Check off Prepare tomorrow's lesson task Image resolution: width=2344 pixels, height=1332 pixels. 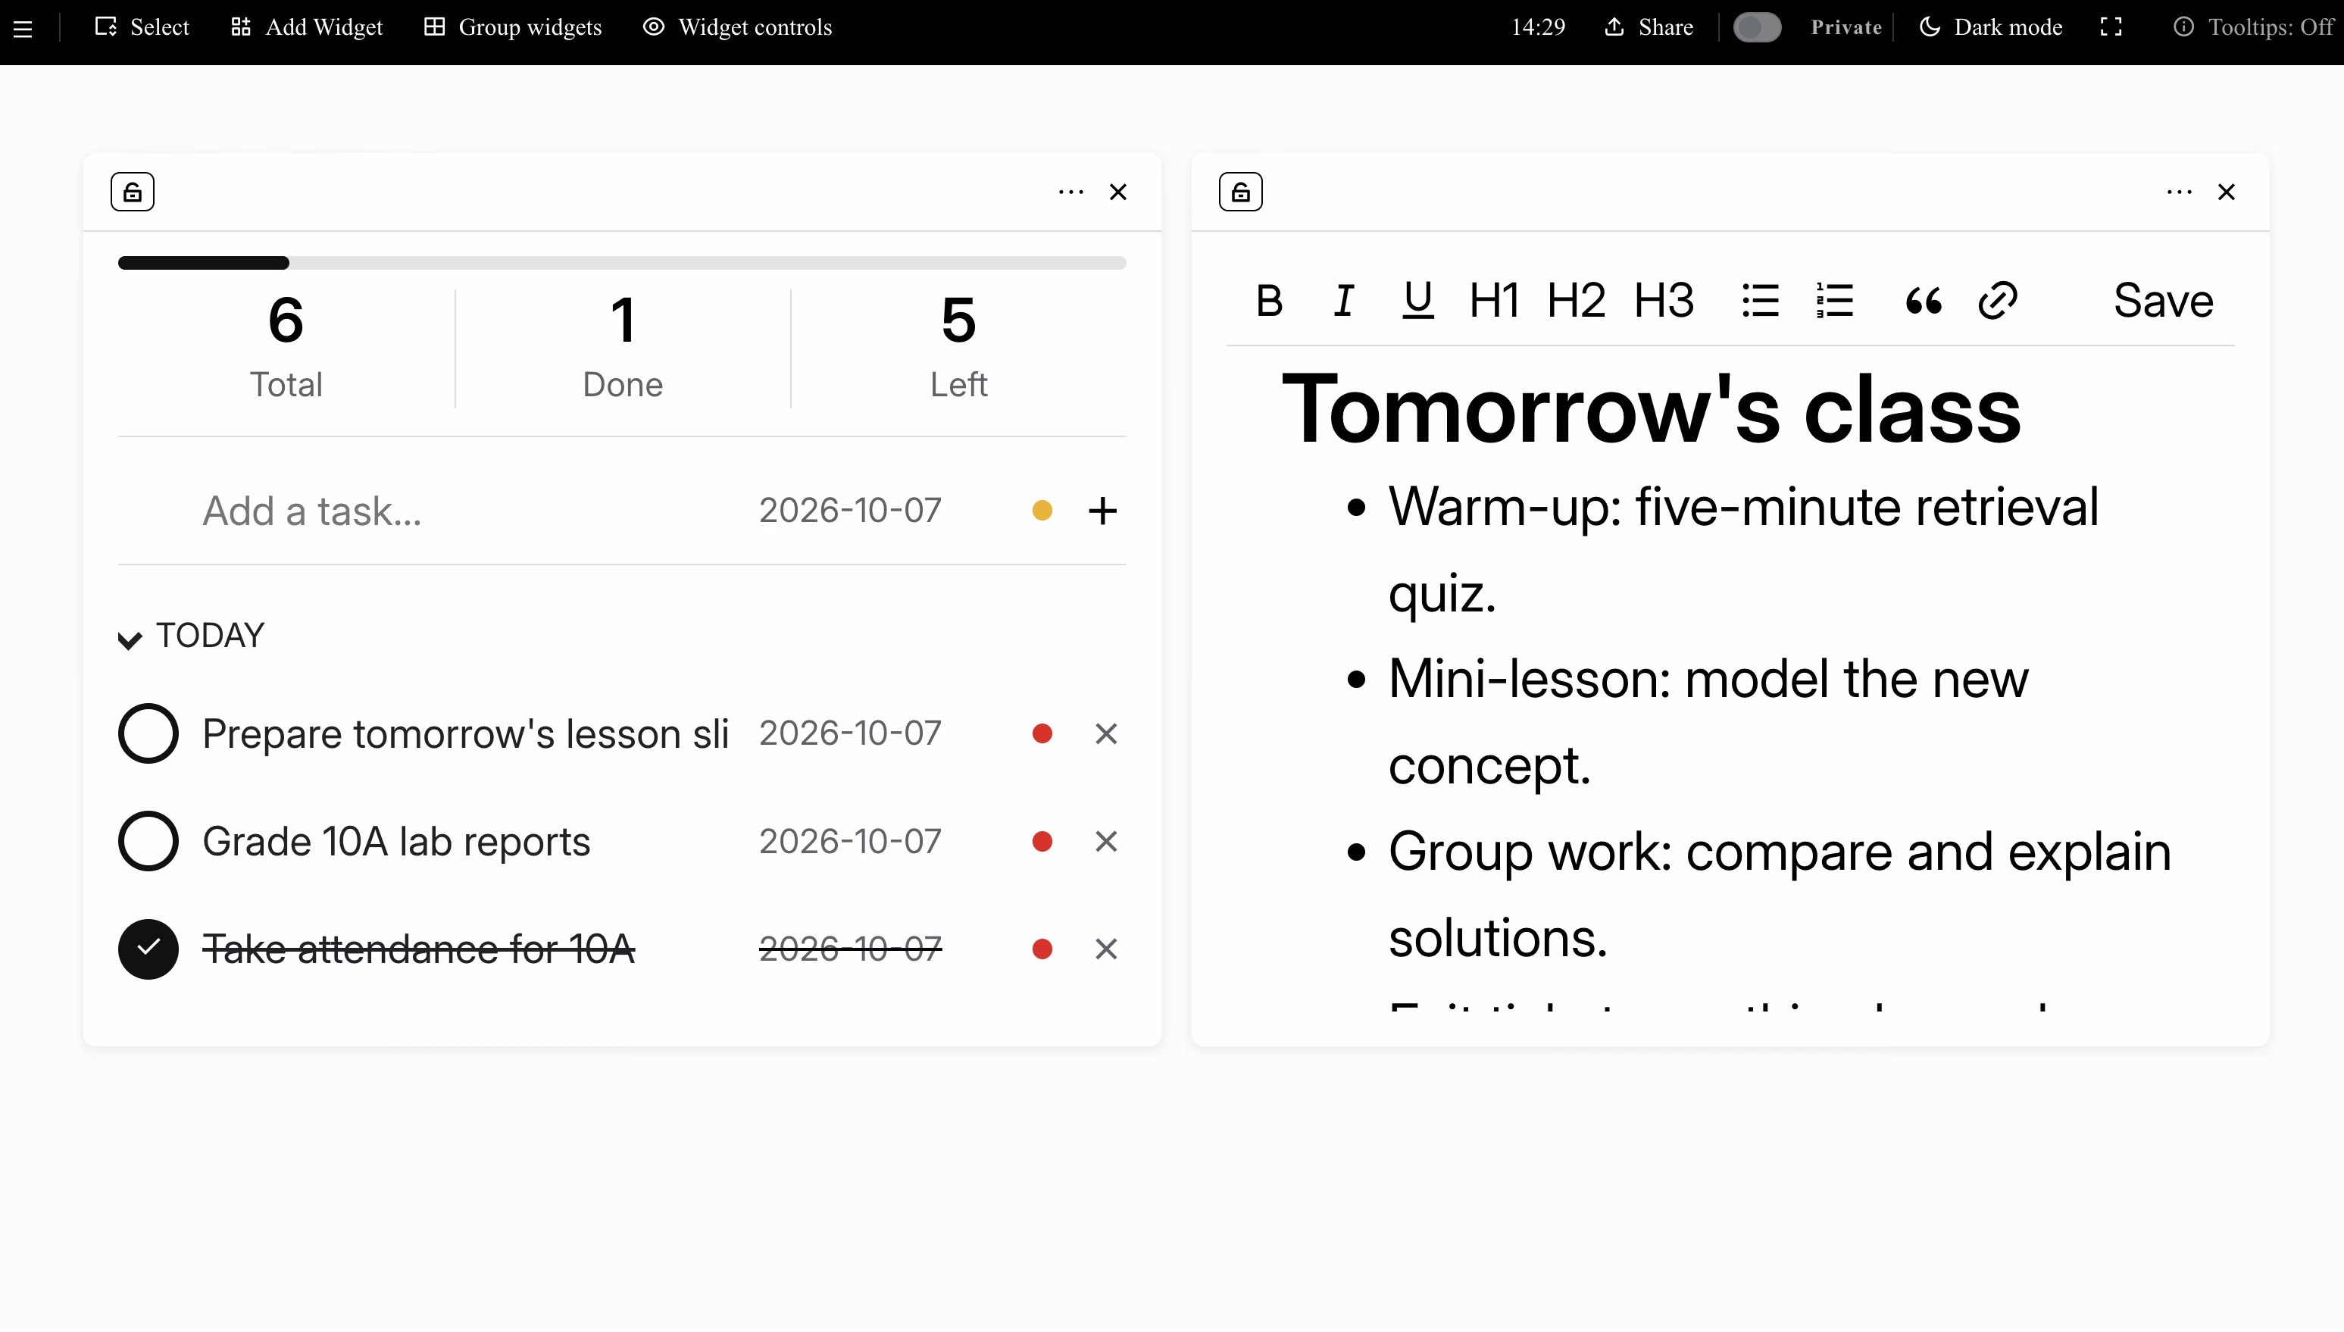coord(148,733)
